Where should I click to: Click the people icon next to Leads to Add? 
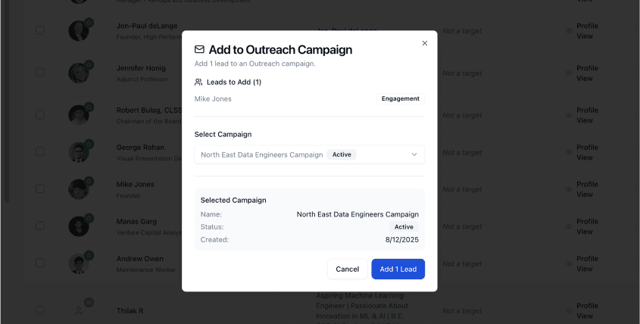click(198, 82)
